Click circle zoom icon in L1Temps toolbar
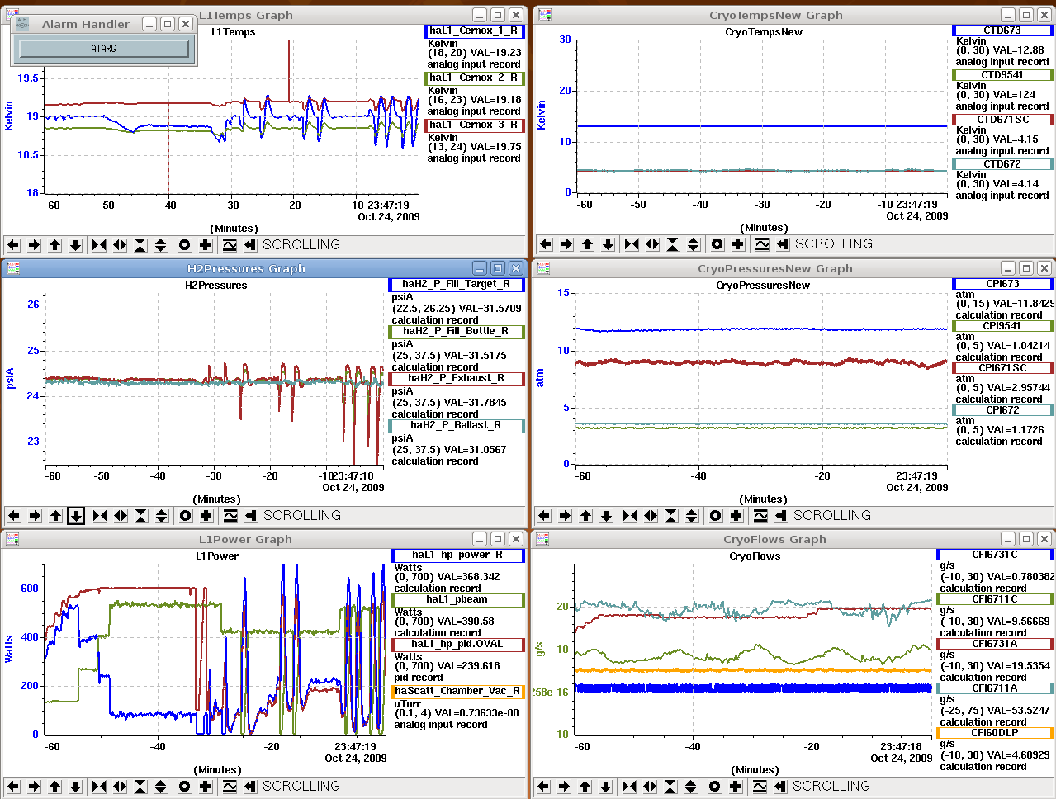Screen dimensions: 1056x799 tap(184, 245)
